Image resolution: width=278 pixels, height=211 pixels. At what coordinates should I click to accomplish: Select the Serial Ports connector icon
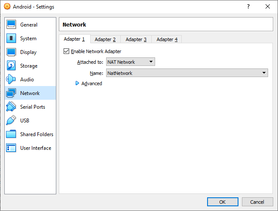coord(11,107)
